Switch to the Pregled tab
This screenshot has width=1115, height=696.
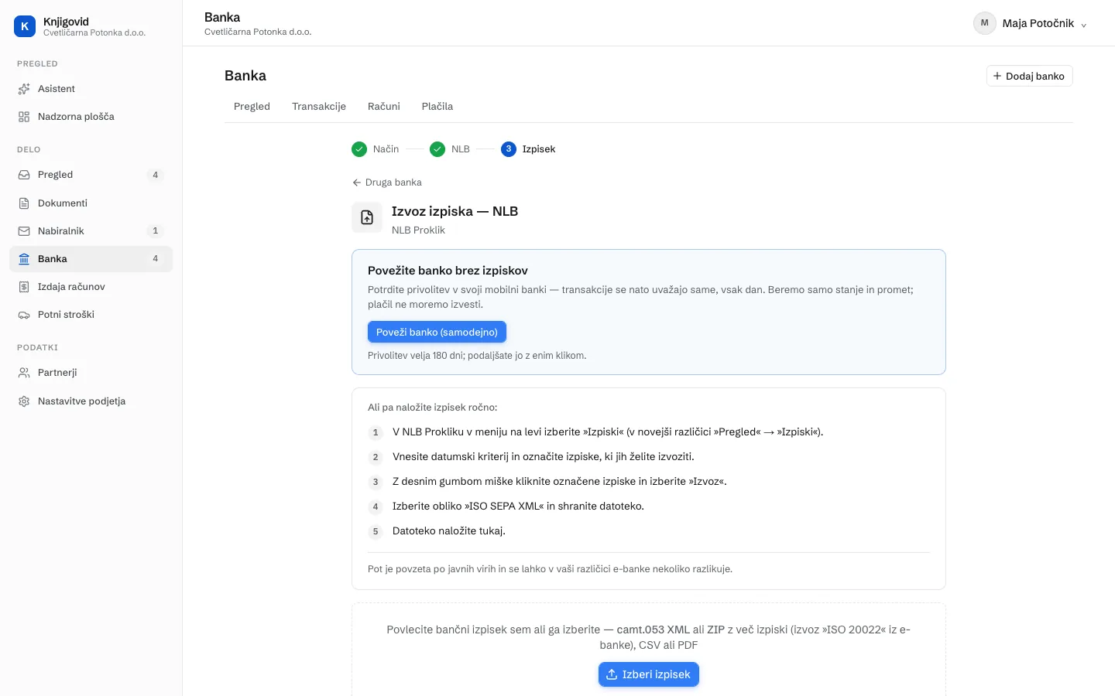click(252, 107)
